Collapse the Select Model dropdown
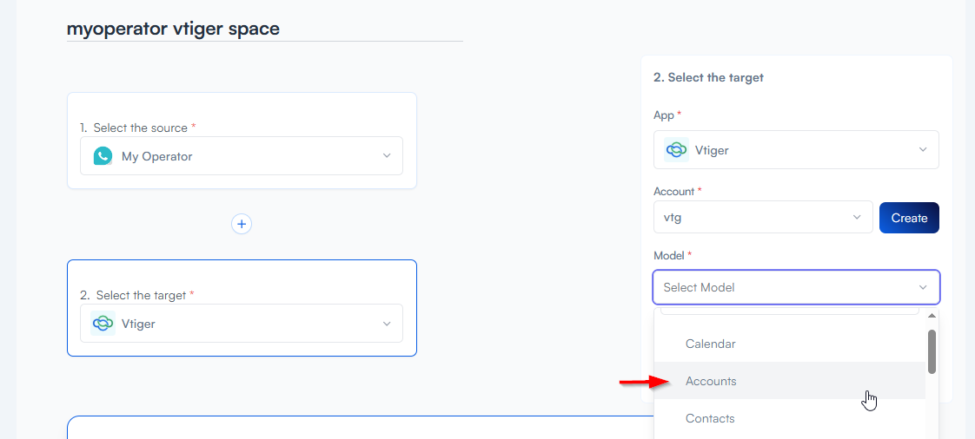This screenshot has width=975, height=439. [x=923, y=287]
